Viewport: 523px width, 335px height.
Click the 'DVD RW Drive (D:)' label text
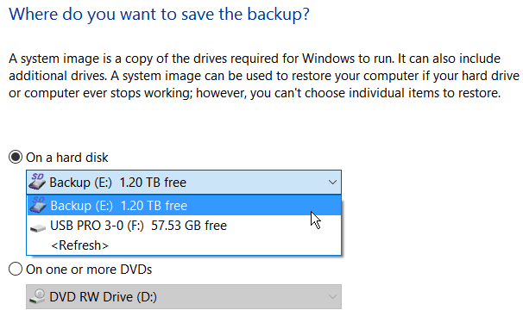pos(103,297)
